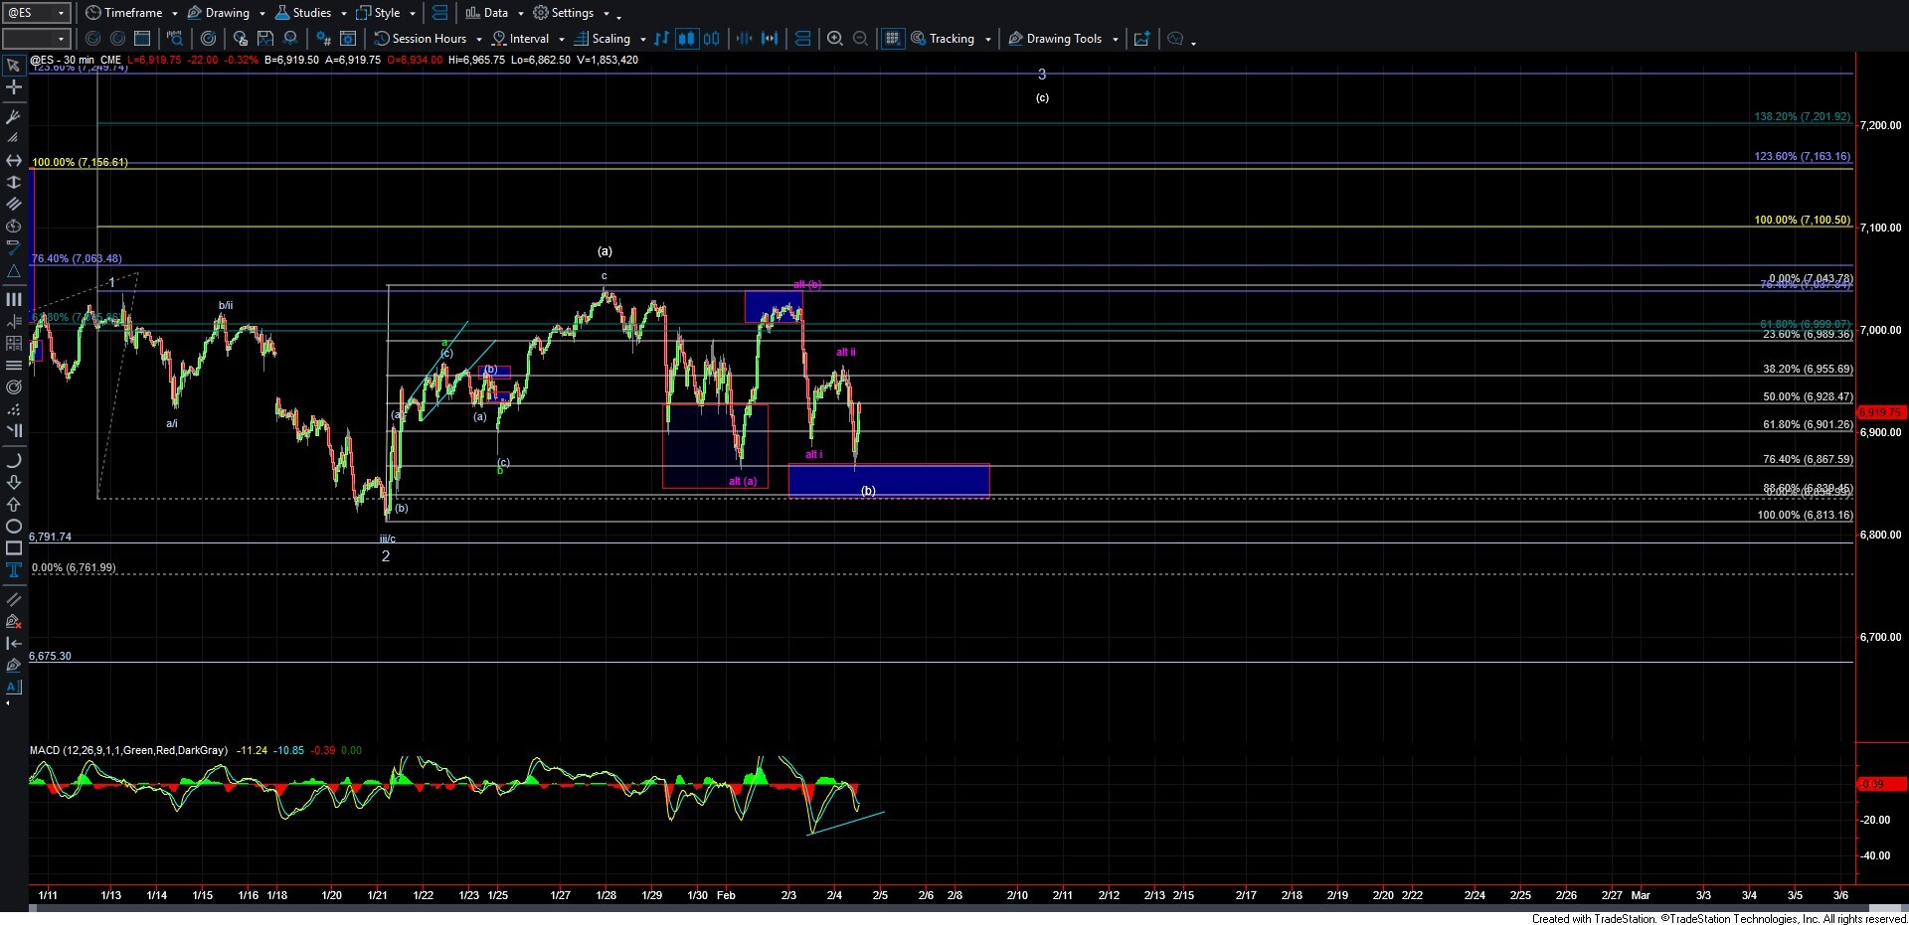
Task: Switch to solid candlestick bar style
Action: click(x=686, y=39)
